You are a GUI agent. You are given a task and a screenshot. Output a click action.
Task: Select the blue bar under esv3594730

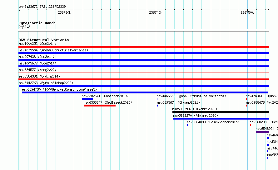point(145,92)
